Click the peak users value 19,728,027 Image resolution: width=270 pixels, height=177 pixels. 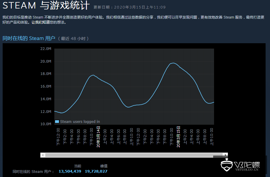pyautogui.click(x=96, y=171)
